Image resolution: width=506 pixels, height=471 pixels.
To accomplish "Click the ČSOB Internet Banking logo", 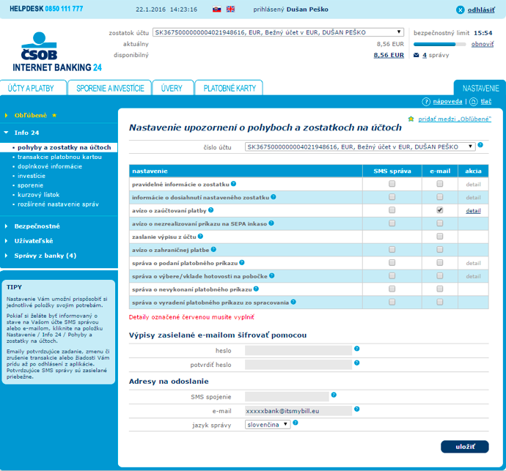I will point(56,51).
